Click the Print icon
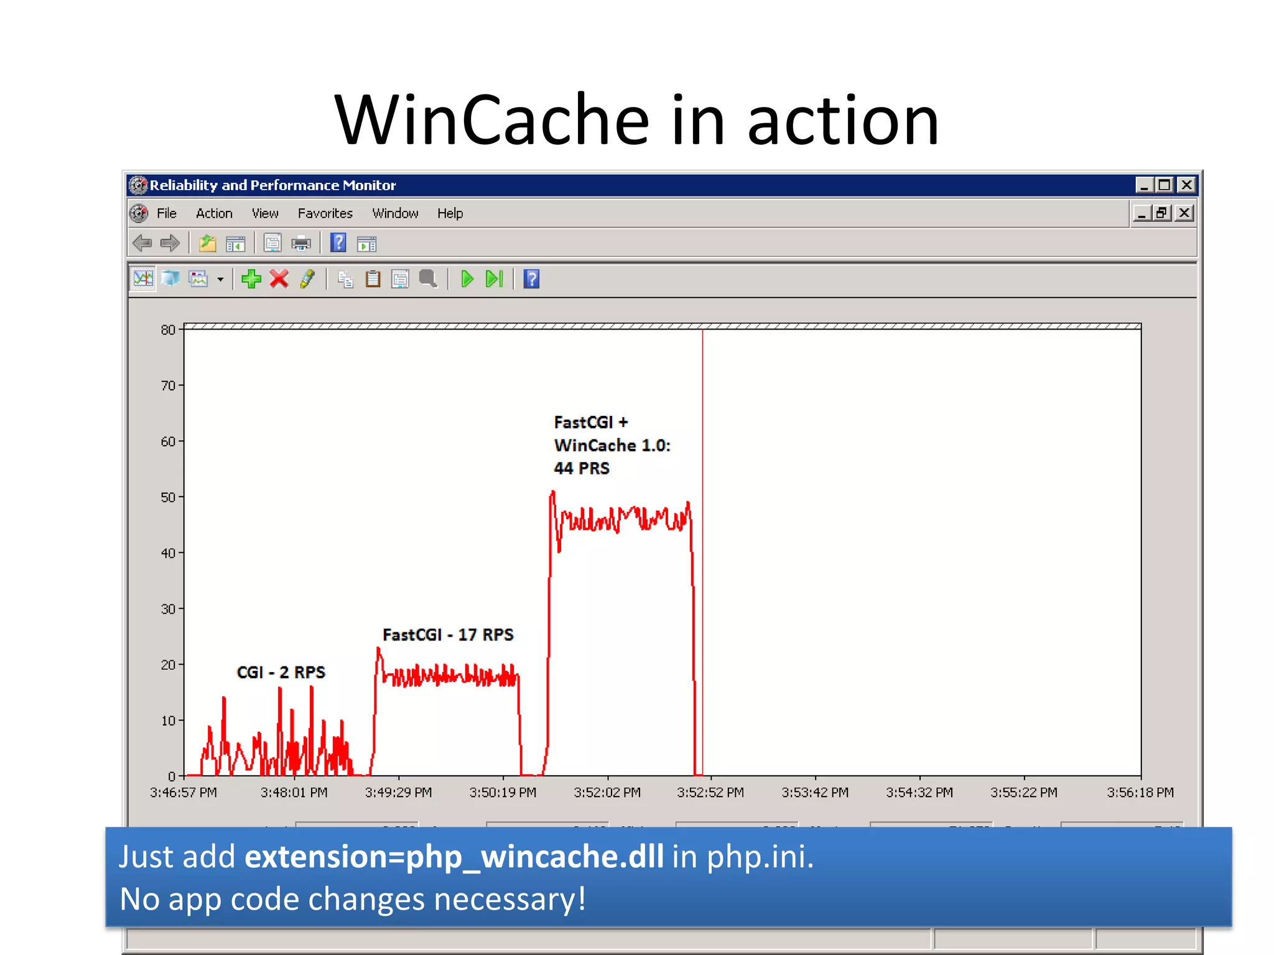Screen dimensions: 1274x955 click(301, 243)
